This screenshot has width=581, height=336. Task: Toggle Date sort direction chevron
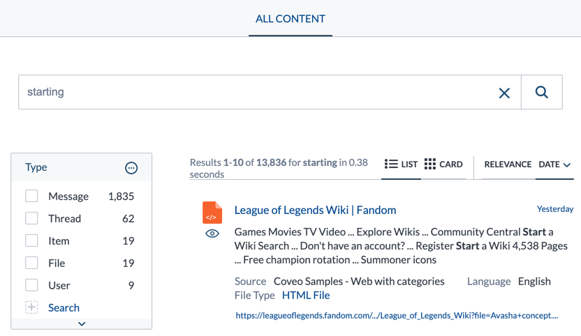[x=567, y=165]
